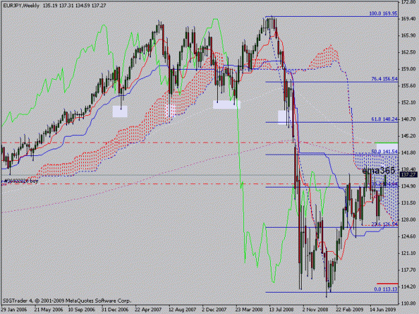Screen dimensions: 419x314
Task: Click the EURJPY,Weekly chart title text
Action: 21,5
